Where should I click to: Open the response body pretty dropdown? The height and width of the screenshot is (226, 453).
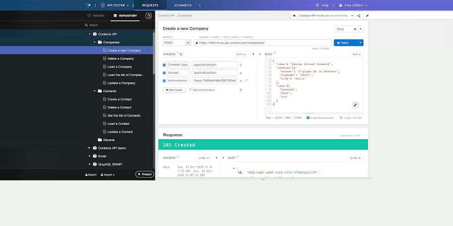(355, 158)
